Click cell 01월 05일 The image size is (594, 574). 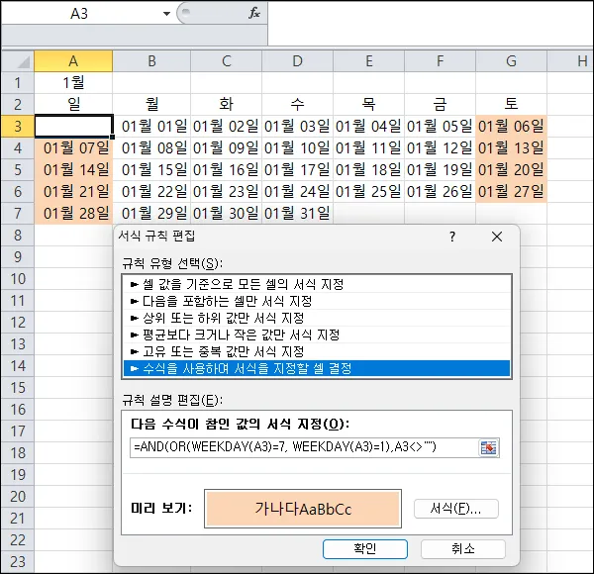point(440,126)
